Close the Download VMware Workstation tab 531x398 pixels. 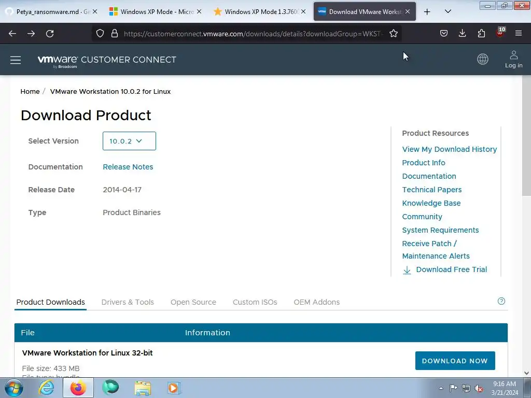[x=408, y=11]
